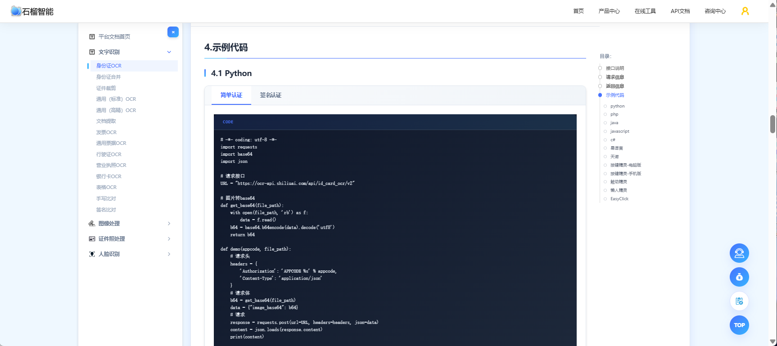Close the sidebar with the blue X button
The height and width of the screenshot is (346, 777).
tap(173, 32)
